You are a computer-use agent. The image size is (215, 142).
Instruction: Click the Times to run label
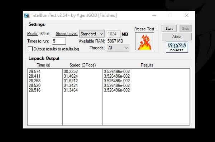click(38, 41)
